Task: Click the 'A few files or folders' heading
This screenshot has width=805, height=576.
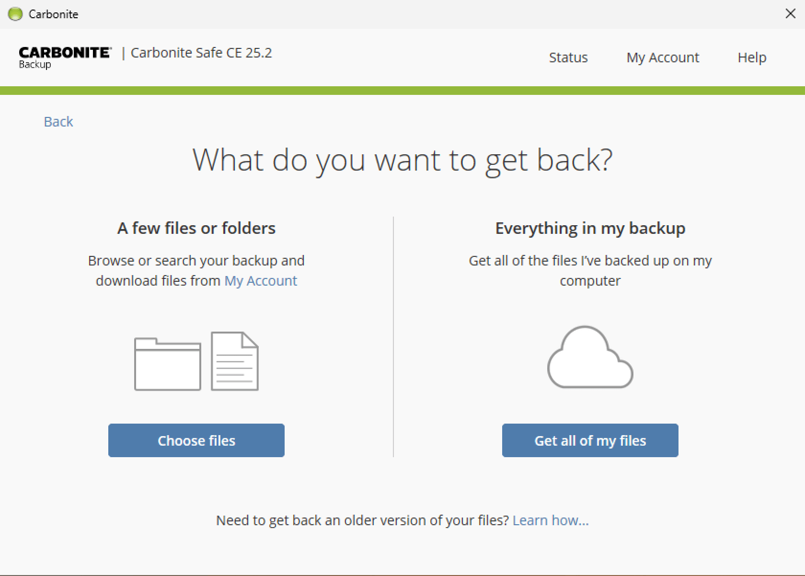Action: click(x=196, y=228)
